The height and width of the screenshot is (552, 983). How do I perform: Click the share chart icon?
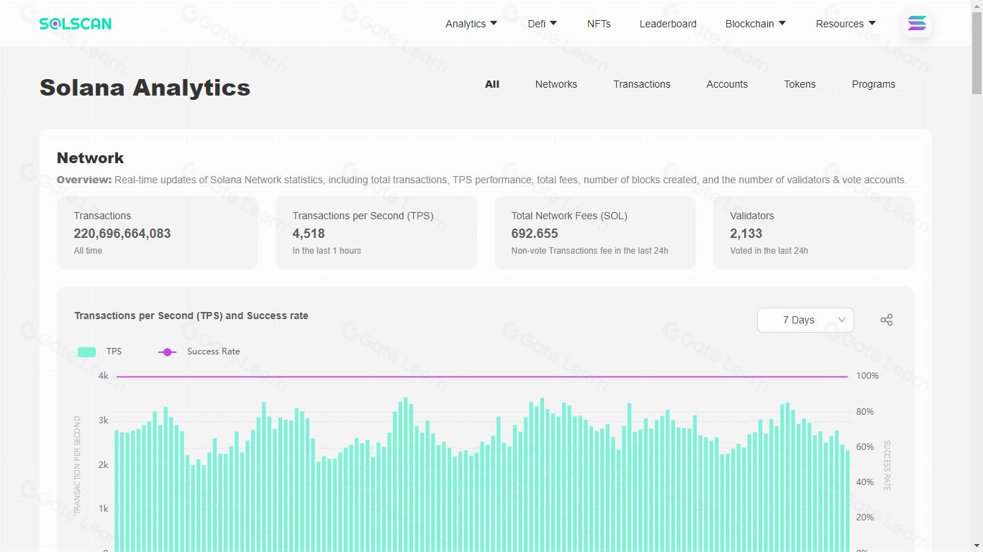pos(887,320)
